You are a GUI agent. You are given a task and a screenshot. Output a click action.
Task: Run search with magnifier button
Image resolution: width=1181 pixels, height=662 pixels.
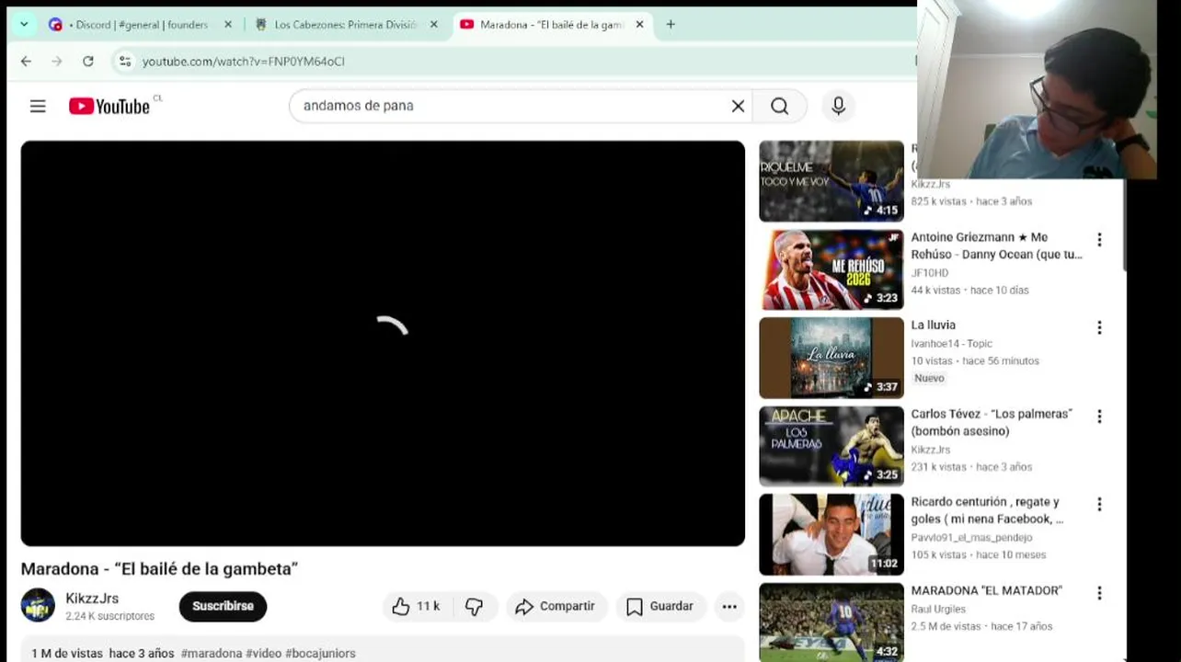point(779,106)
